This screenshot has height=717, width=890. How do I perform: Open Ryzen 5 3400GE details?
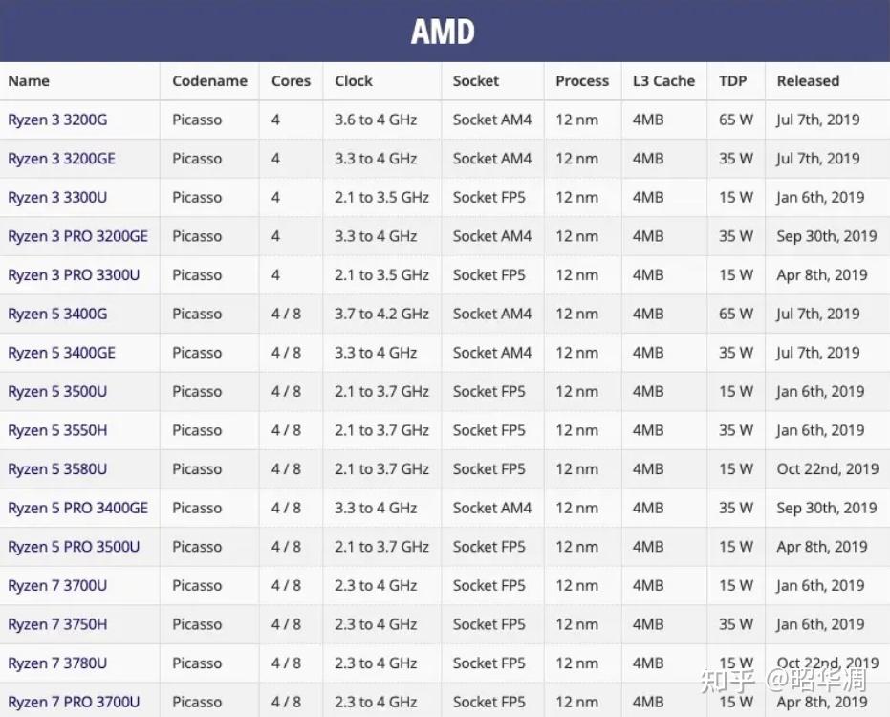point(61,353)
